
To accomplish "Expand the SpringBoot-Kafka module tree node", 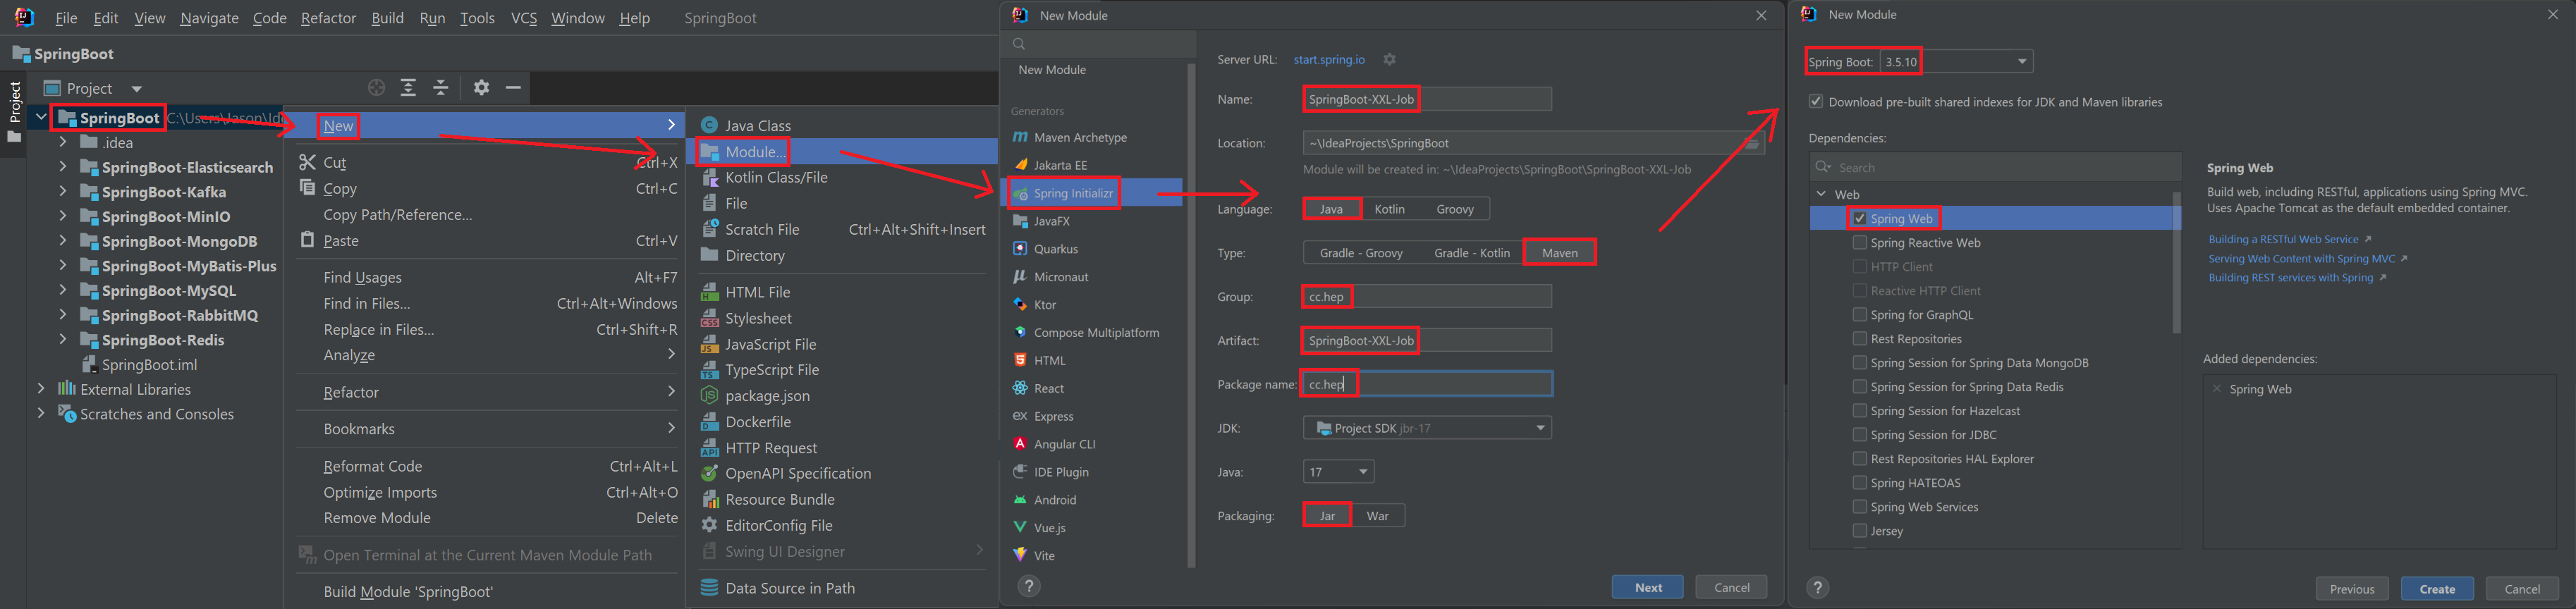I will click(63, 192).
